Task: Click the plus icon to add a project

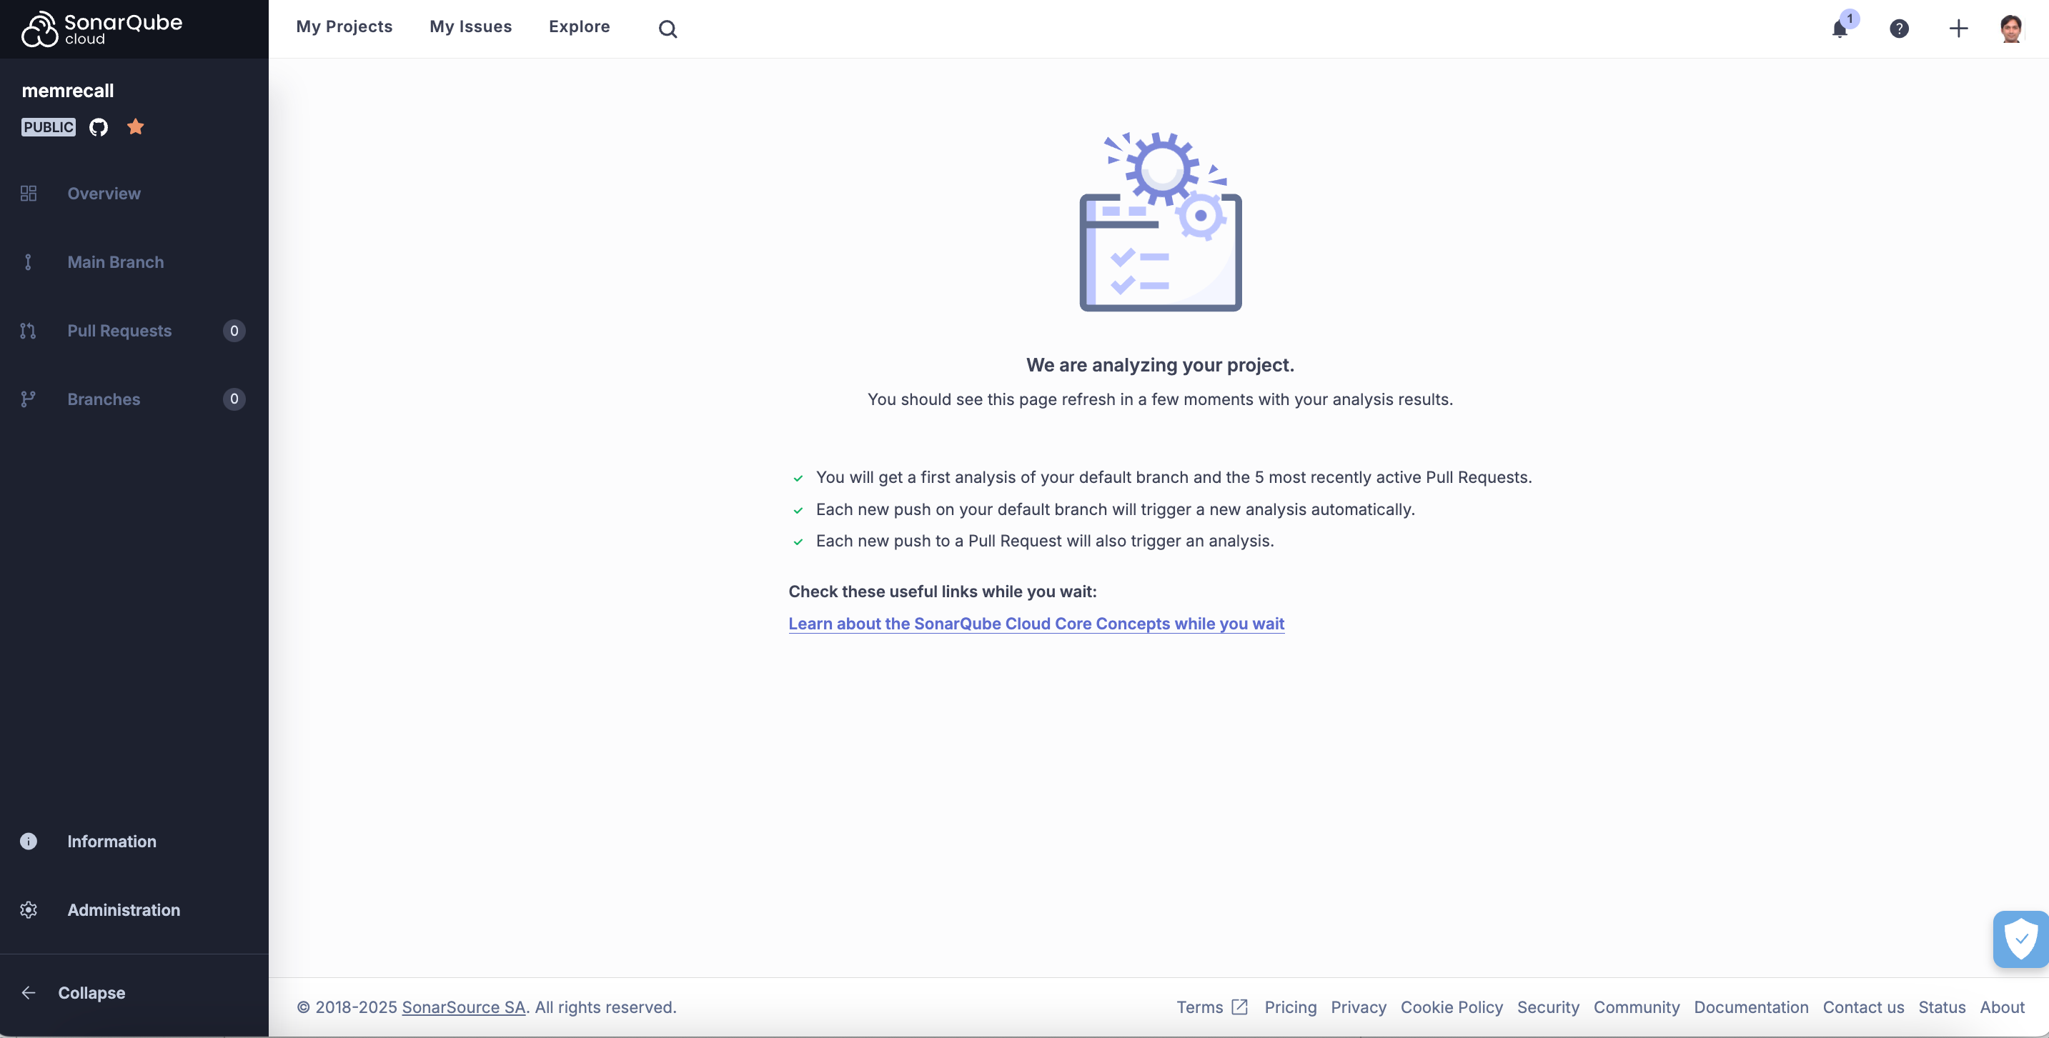Action: [1958, 28]
